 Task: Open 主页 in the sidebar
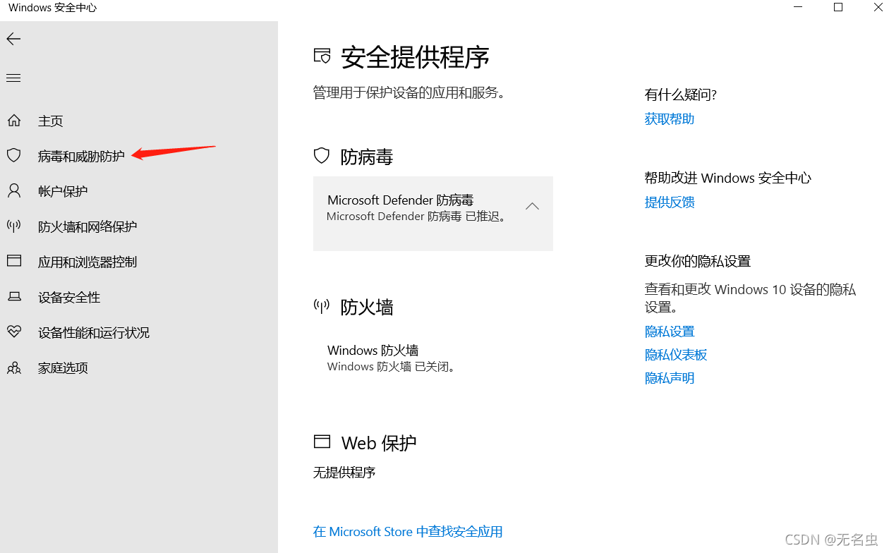point(51,121)
